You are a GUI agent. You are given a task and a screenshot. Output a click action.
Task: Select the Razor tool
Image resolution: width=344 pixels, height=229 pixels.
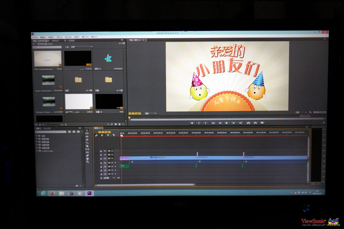87,146
